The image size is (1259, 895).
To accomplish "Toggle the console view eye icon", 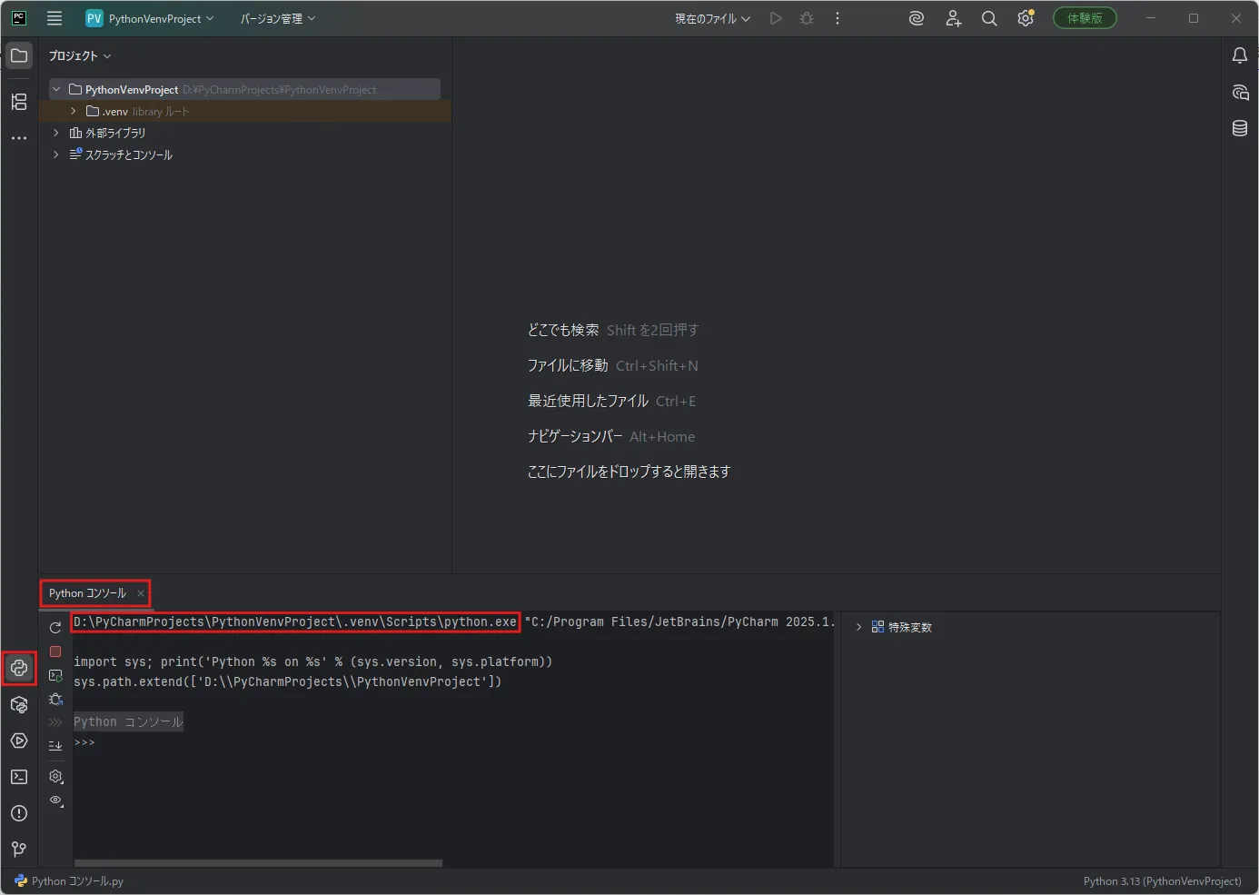I will 55,801.
